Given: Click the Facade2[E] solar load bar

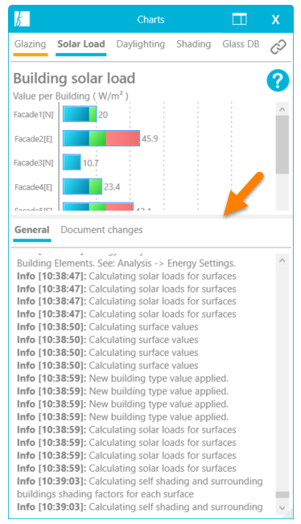Looking at the screenshot, I should click(x=101, y=138).
